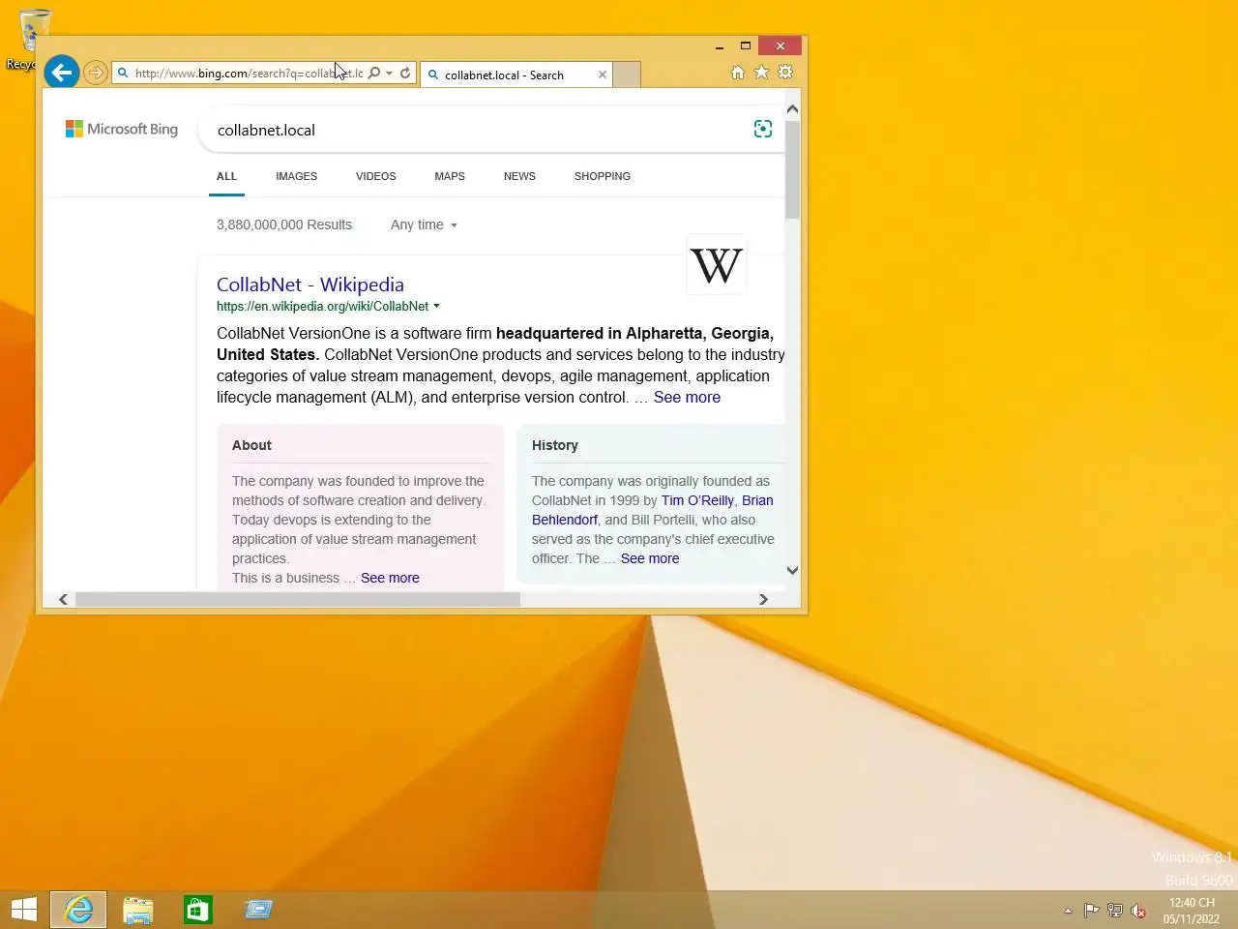Open the rightmost taskbar application icon

click(x=258, y=910)
